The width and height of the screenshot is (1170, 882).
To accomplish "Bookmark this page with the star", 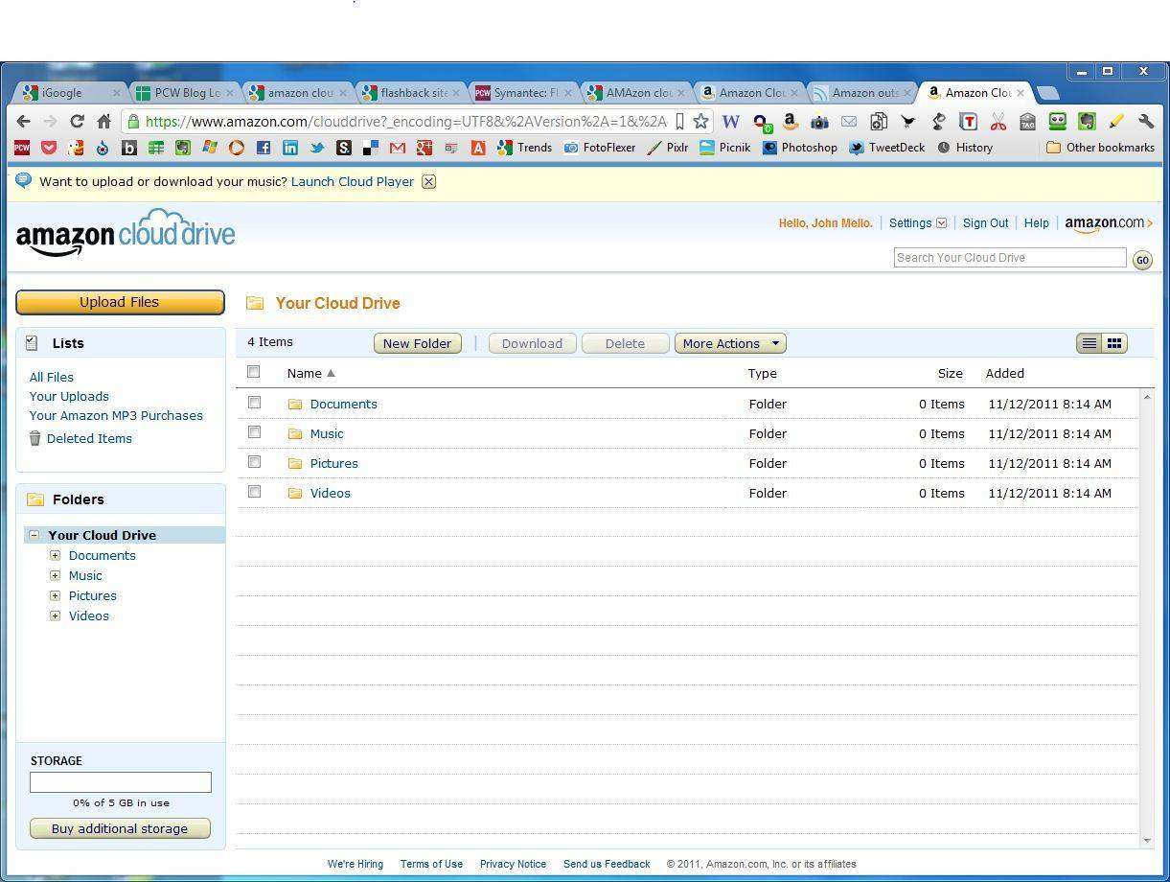I will (701, 122).
